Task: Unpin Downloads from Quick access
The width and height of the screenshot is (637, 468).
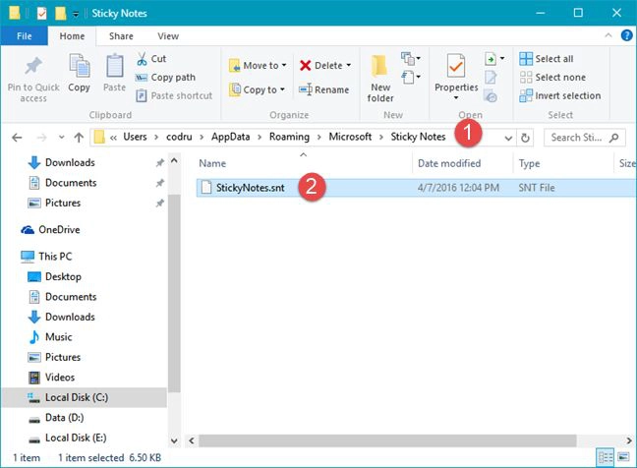Action: click(159, 163)
